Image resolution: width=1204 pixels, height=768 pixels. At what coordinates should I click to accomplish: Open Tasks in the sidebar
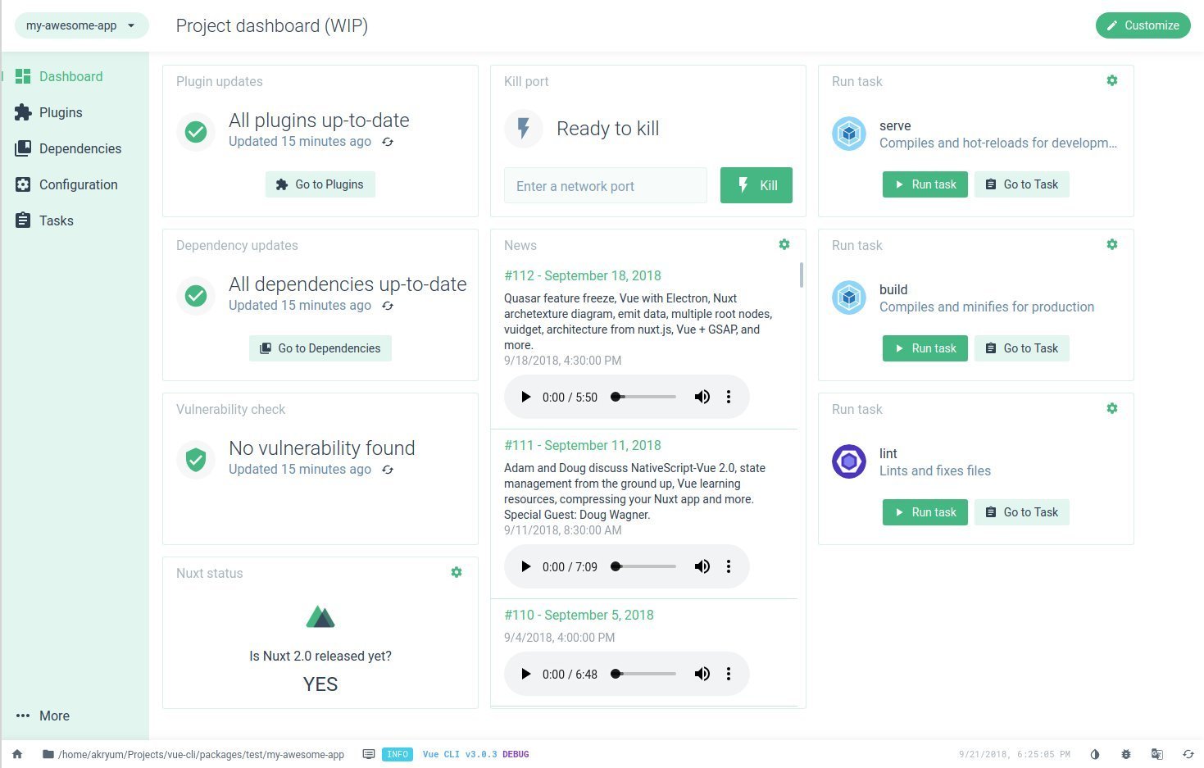point(75,220)
